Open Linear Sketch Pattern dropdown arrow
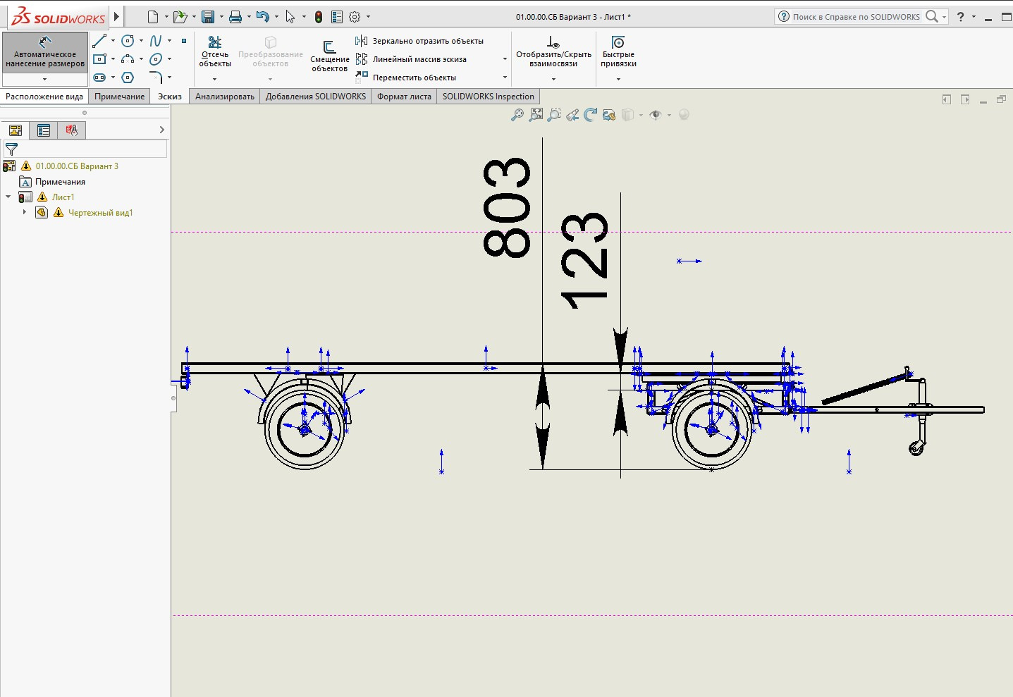Screen dimensions: 1013x697 click(x=505, y=59)
